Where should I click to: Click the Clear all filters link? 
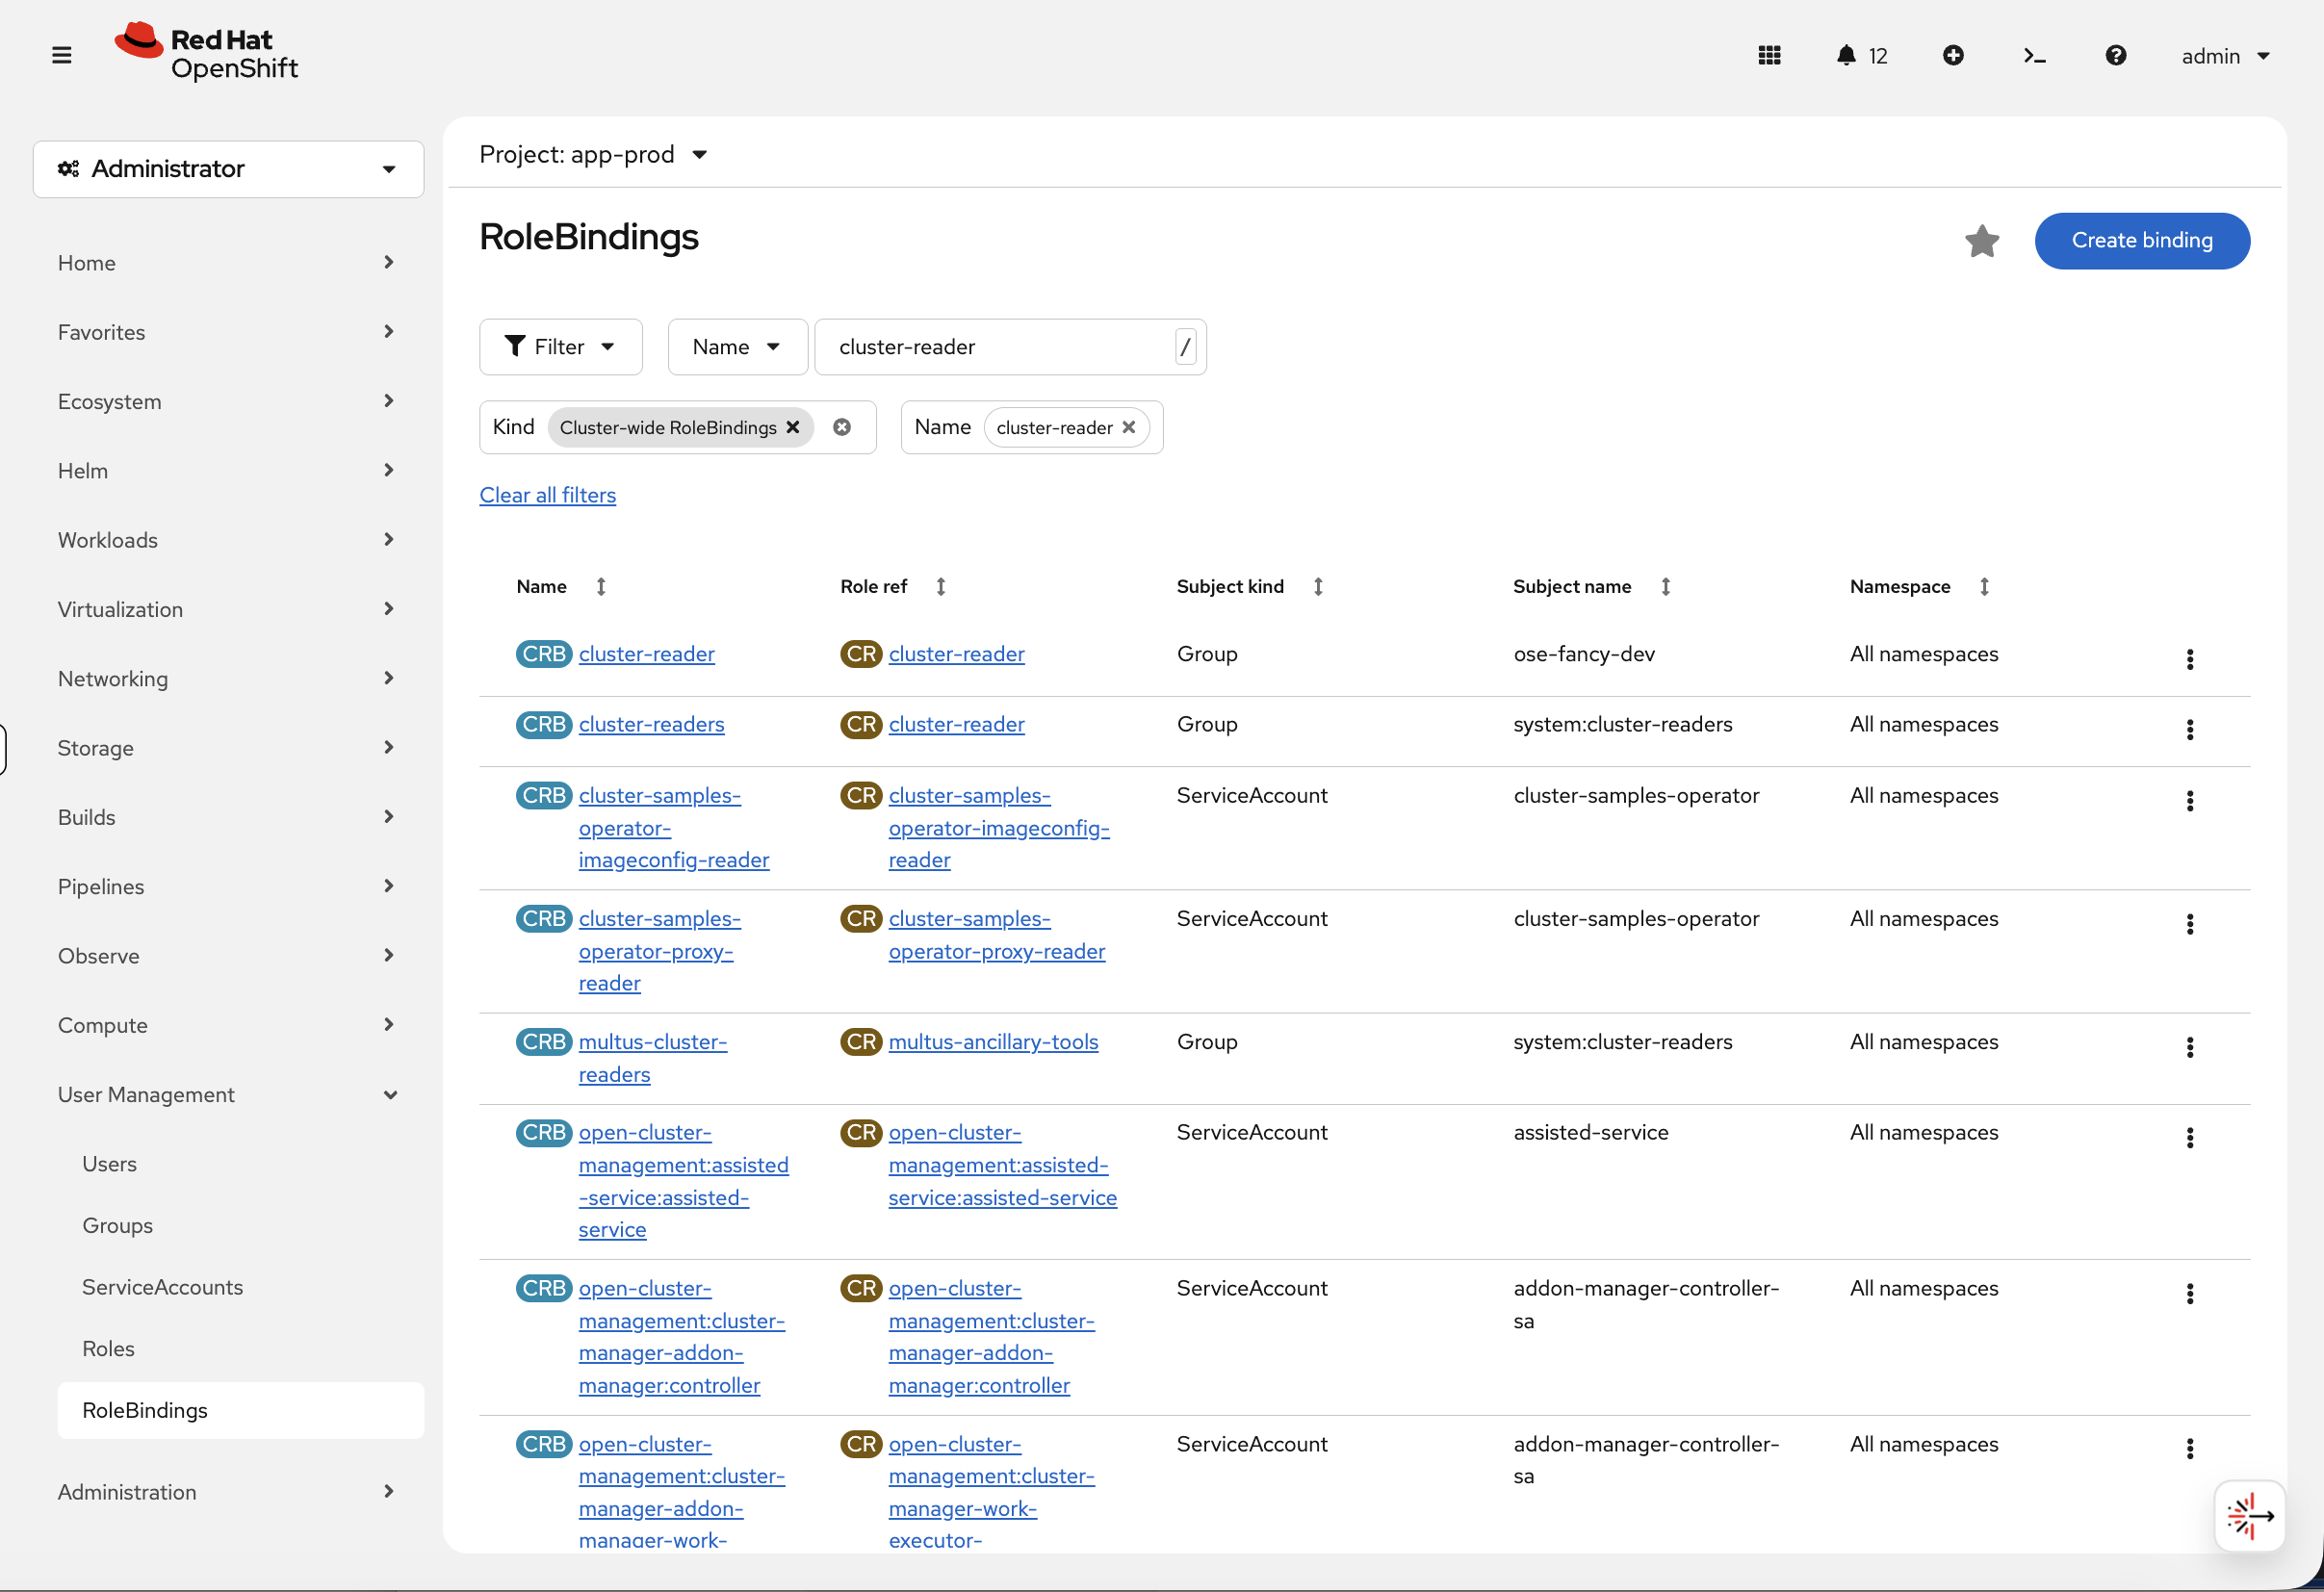coord(547,495)
